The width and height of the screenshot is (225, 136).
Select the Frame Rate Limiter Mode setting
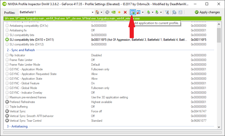(25, 65)
